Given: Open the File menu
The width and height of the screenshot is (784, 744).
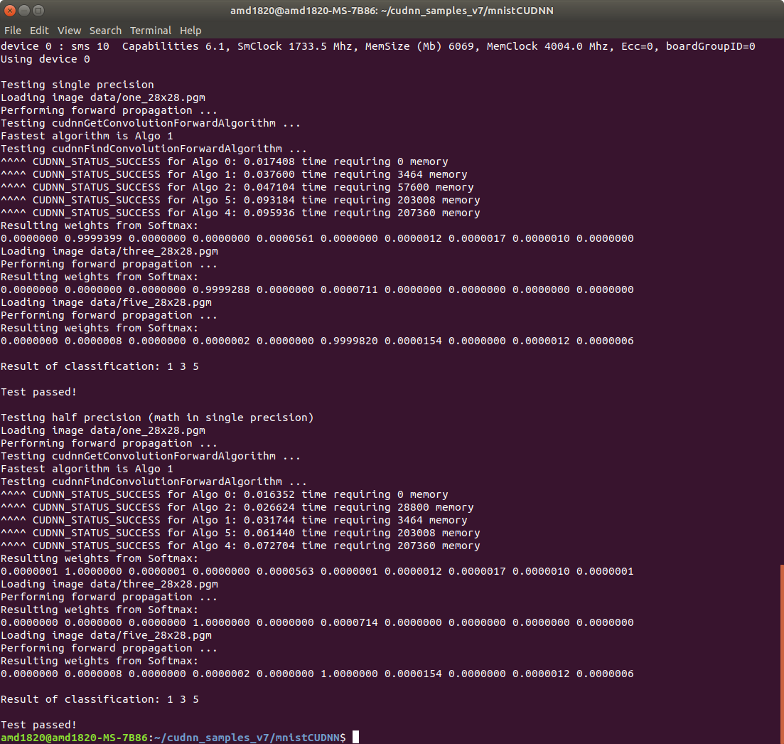Looking at the screenshot, I should (x=13, y=31).
